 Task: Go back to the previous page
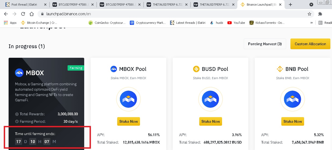pyautogui.click(x=6, y=14)
